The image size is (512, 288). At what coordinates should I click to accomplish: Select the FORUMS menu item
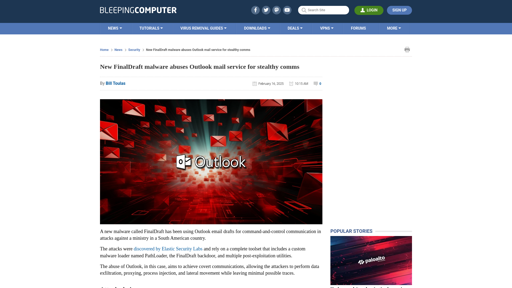click(x=358, y=28)
